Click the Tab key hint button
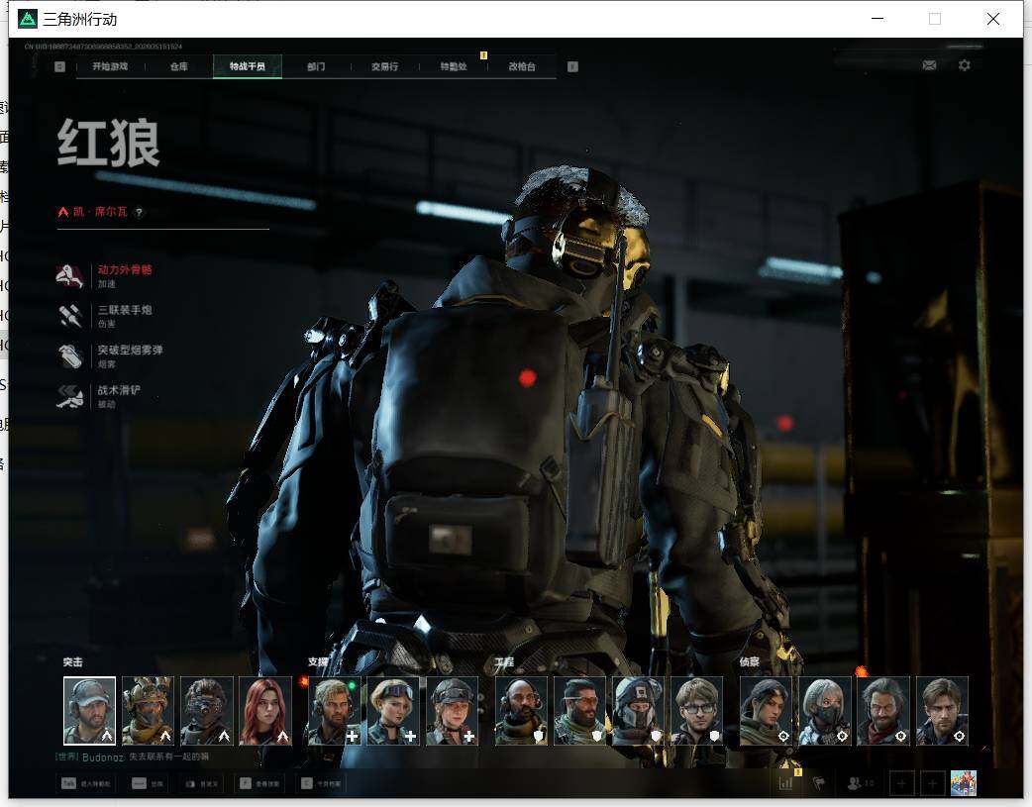Screen dimensions: 1032x807 [85, 783]
